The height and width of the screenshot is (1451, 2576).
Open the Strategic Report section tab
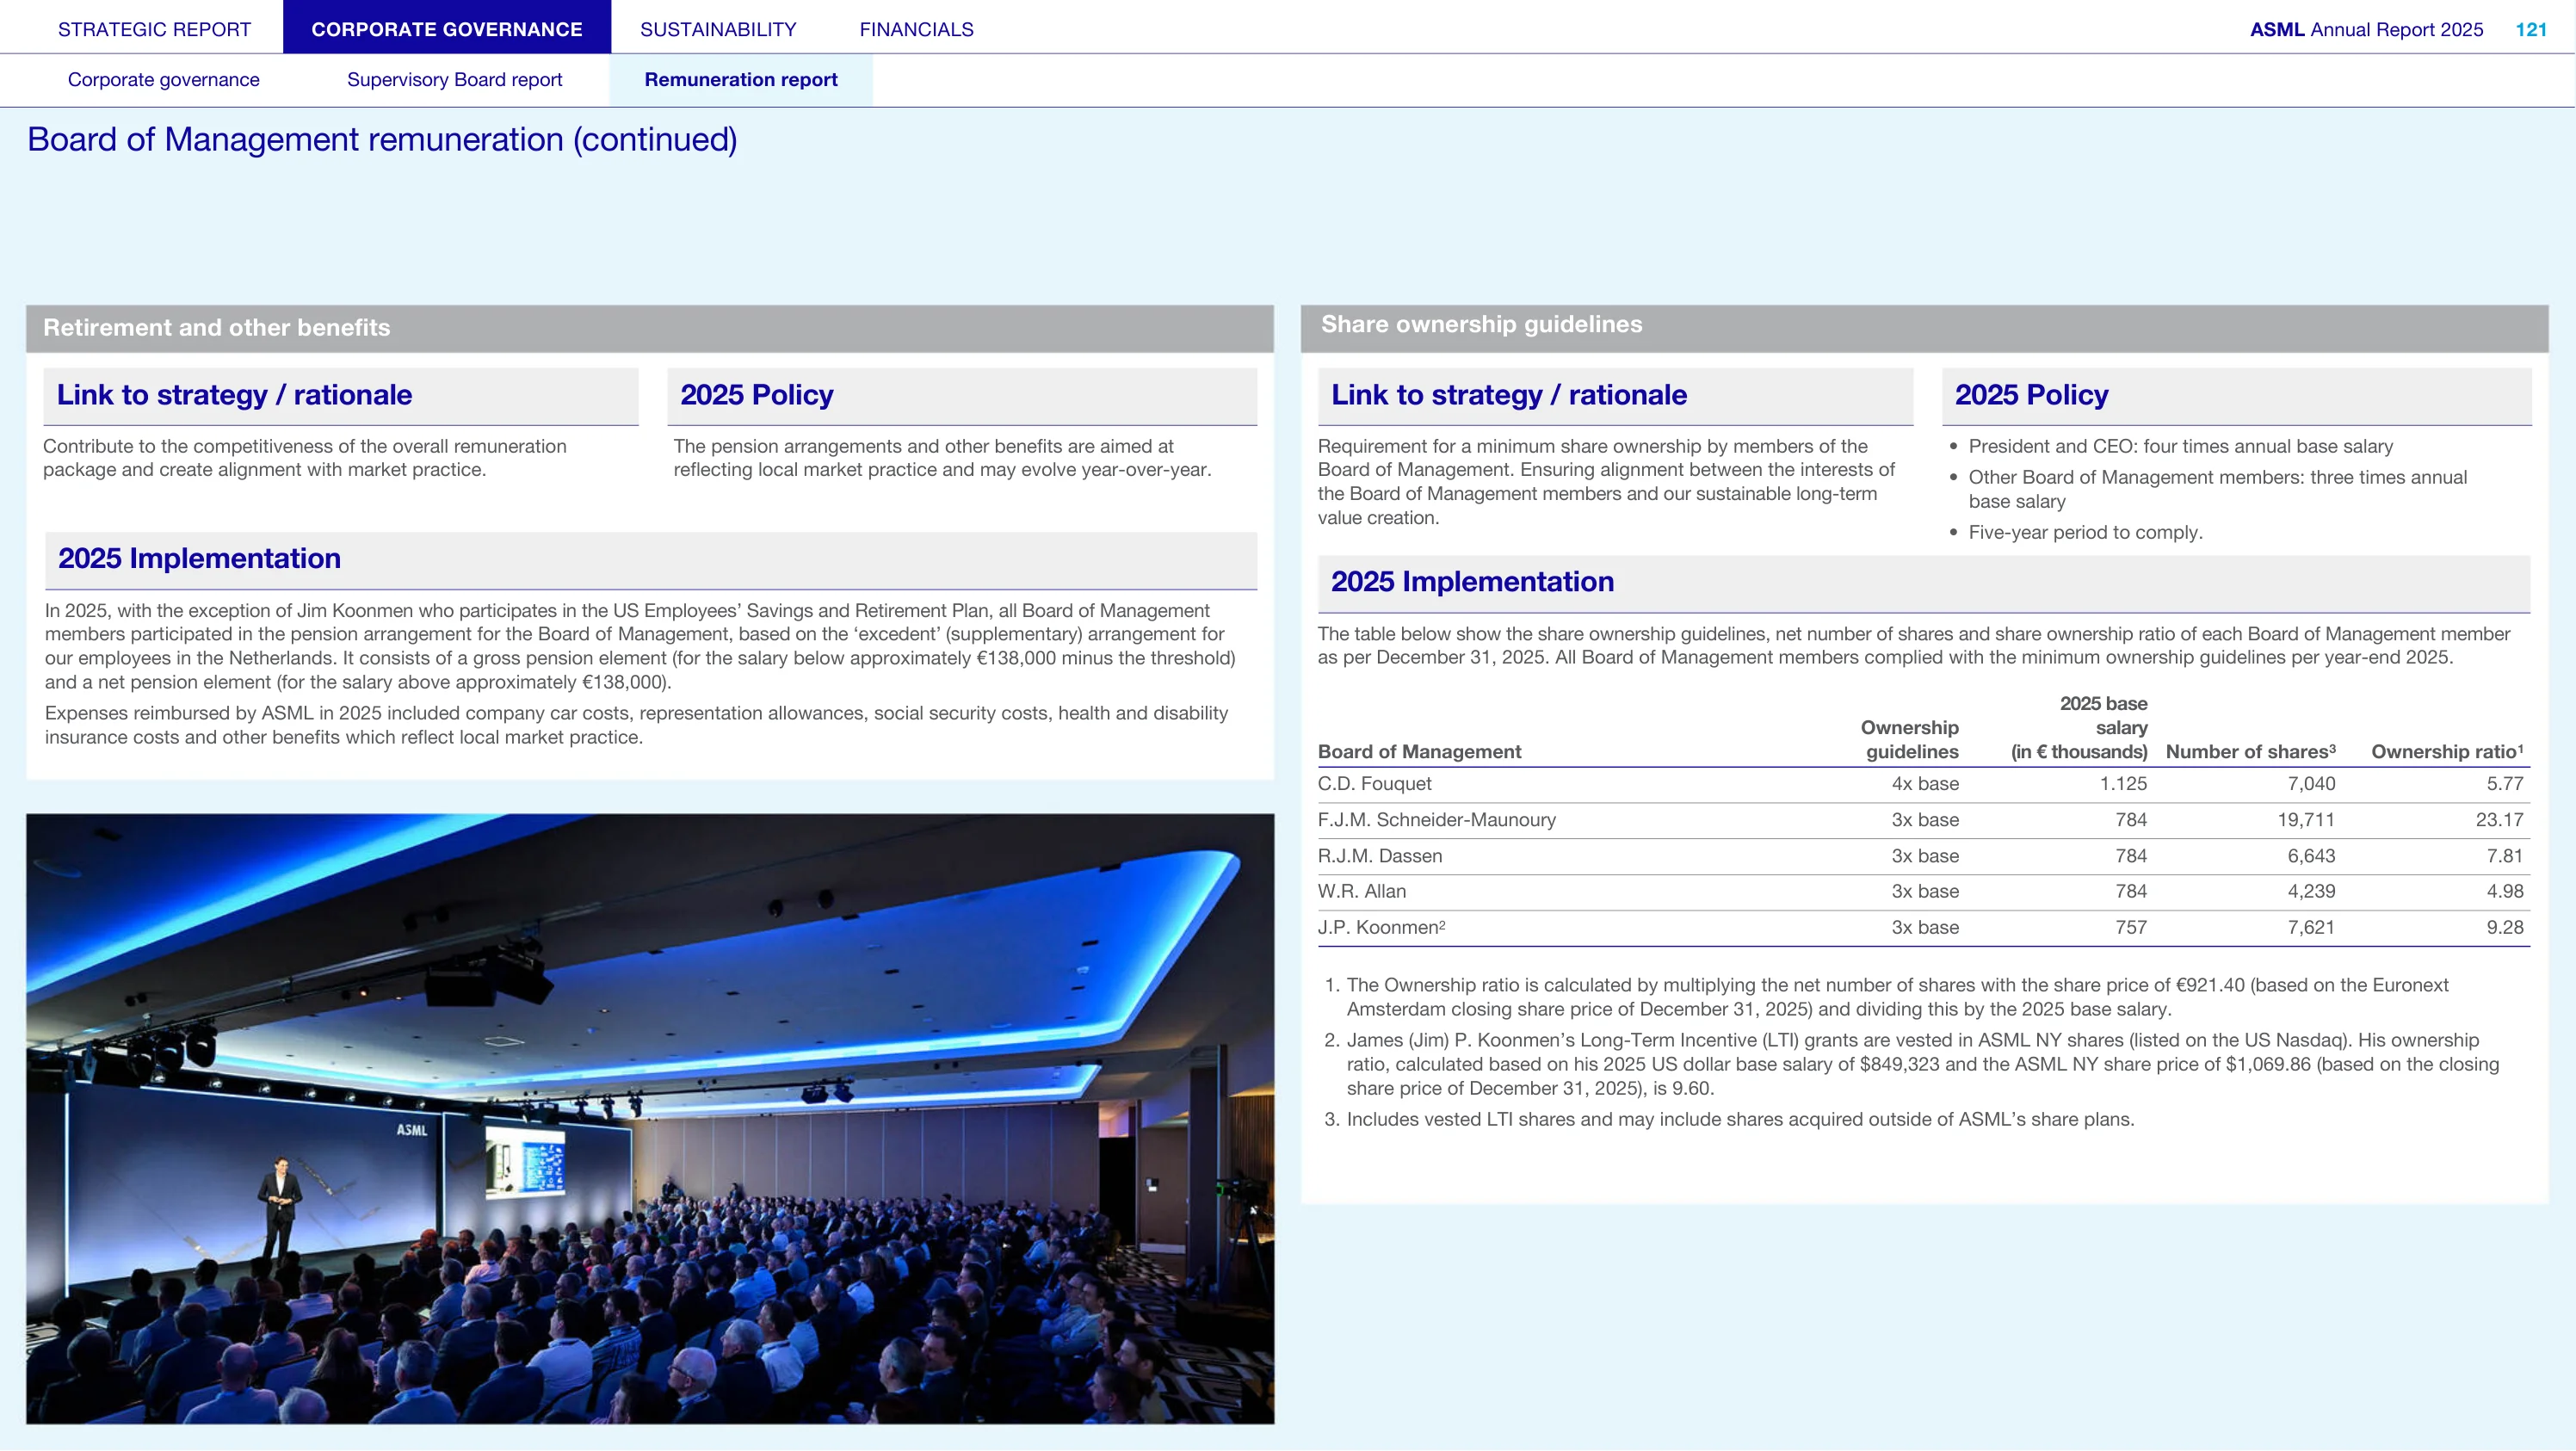154,29
